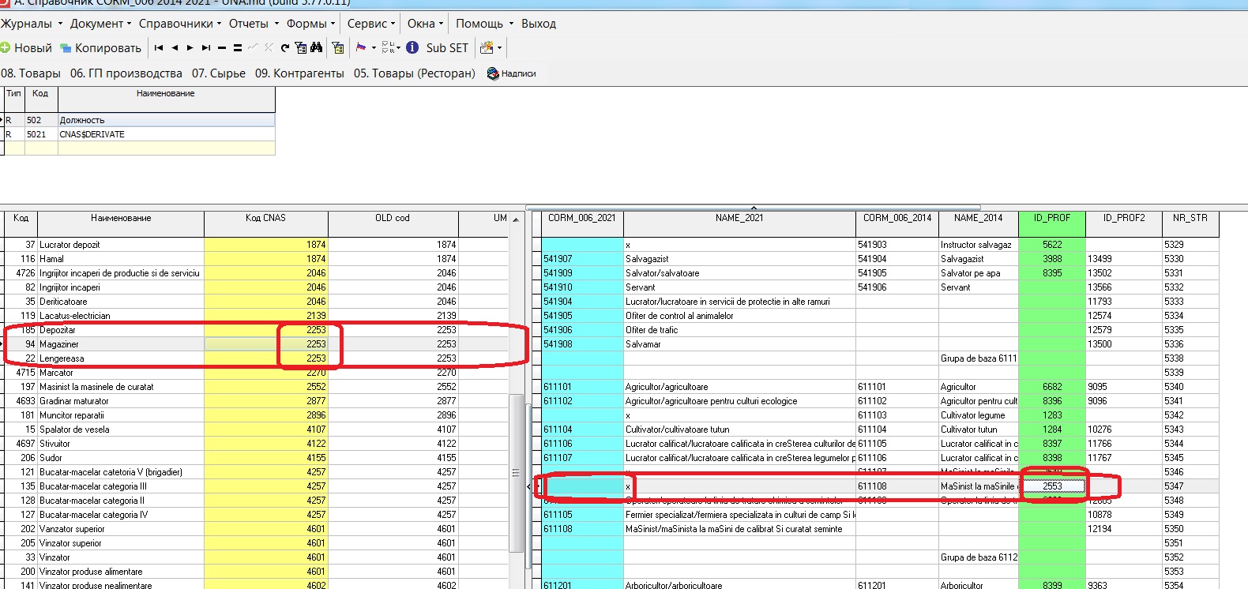Click the flag language icon

point(361,47)
